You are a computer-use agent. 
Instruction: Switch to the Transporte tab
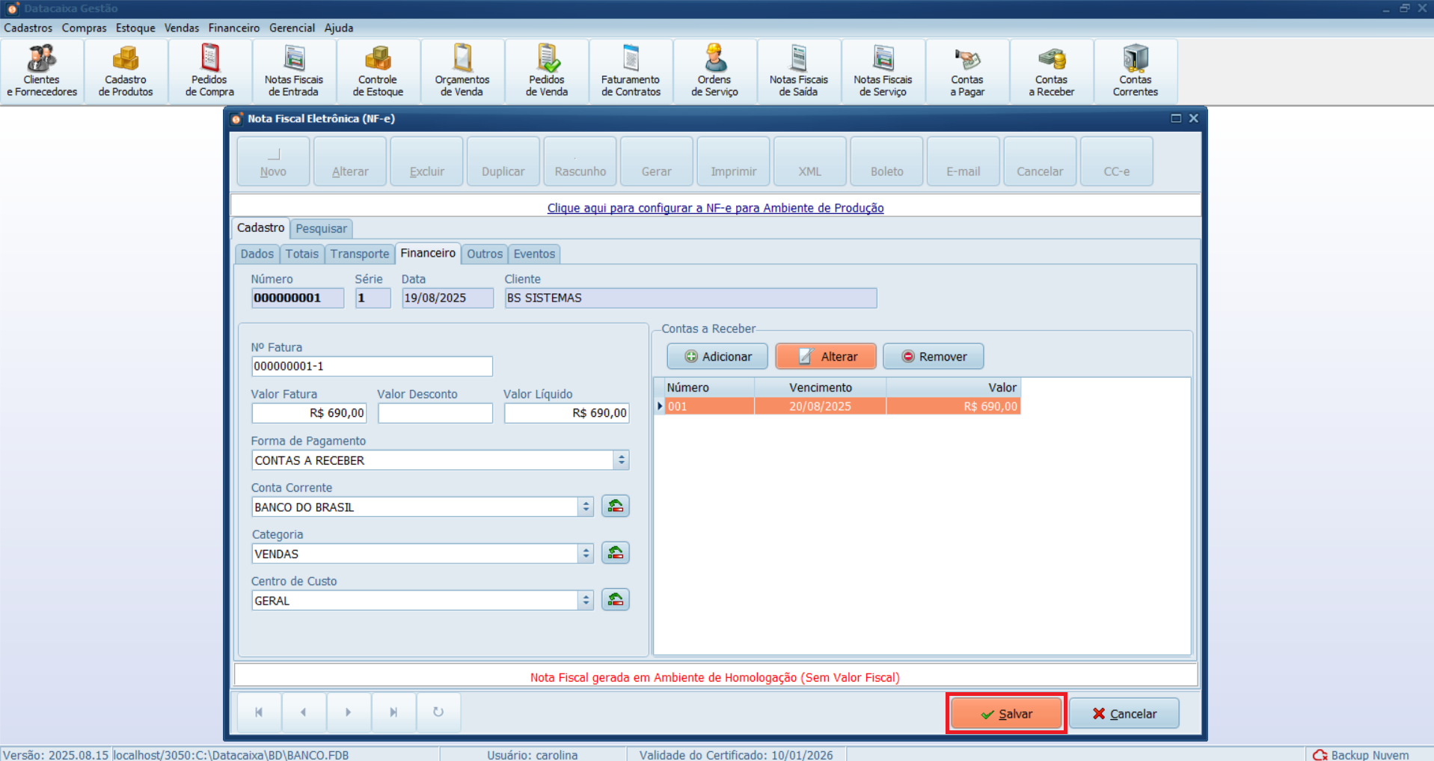click(x=360, y=254)
